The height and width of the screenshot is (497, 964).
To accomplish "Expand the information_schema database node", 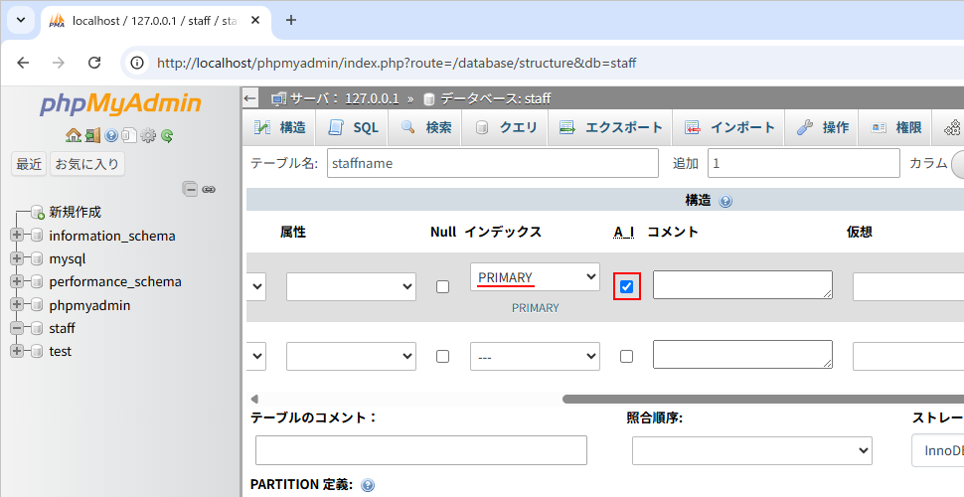I will pos(17,236).
